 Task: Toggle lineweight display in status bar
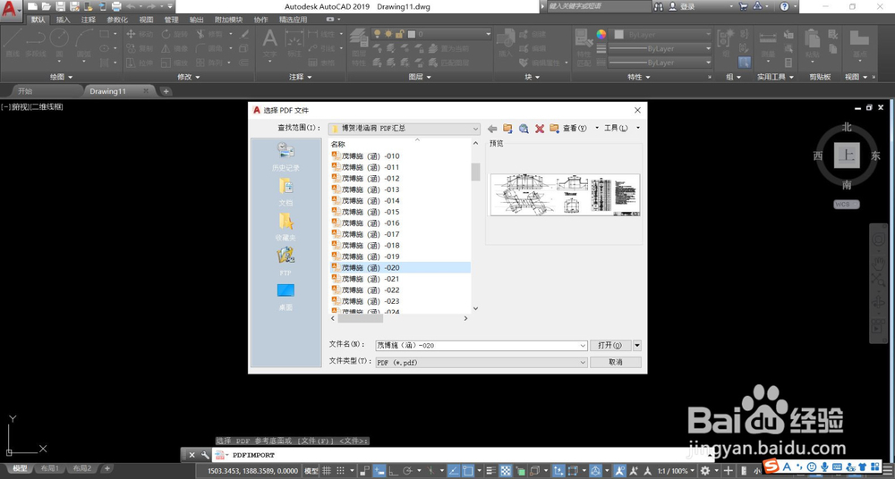(x=490, y=471)
